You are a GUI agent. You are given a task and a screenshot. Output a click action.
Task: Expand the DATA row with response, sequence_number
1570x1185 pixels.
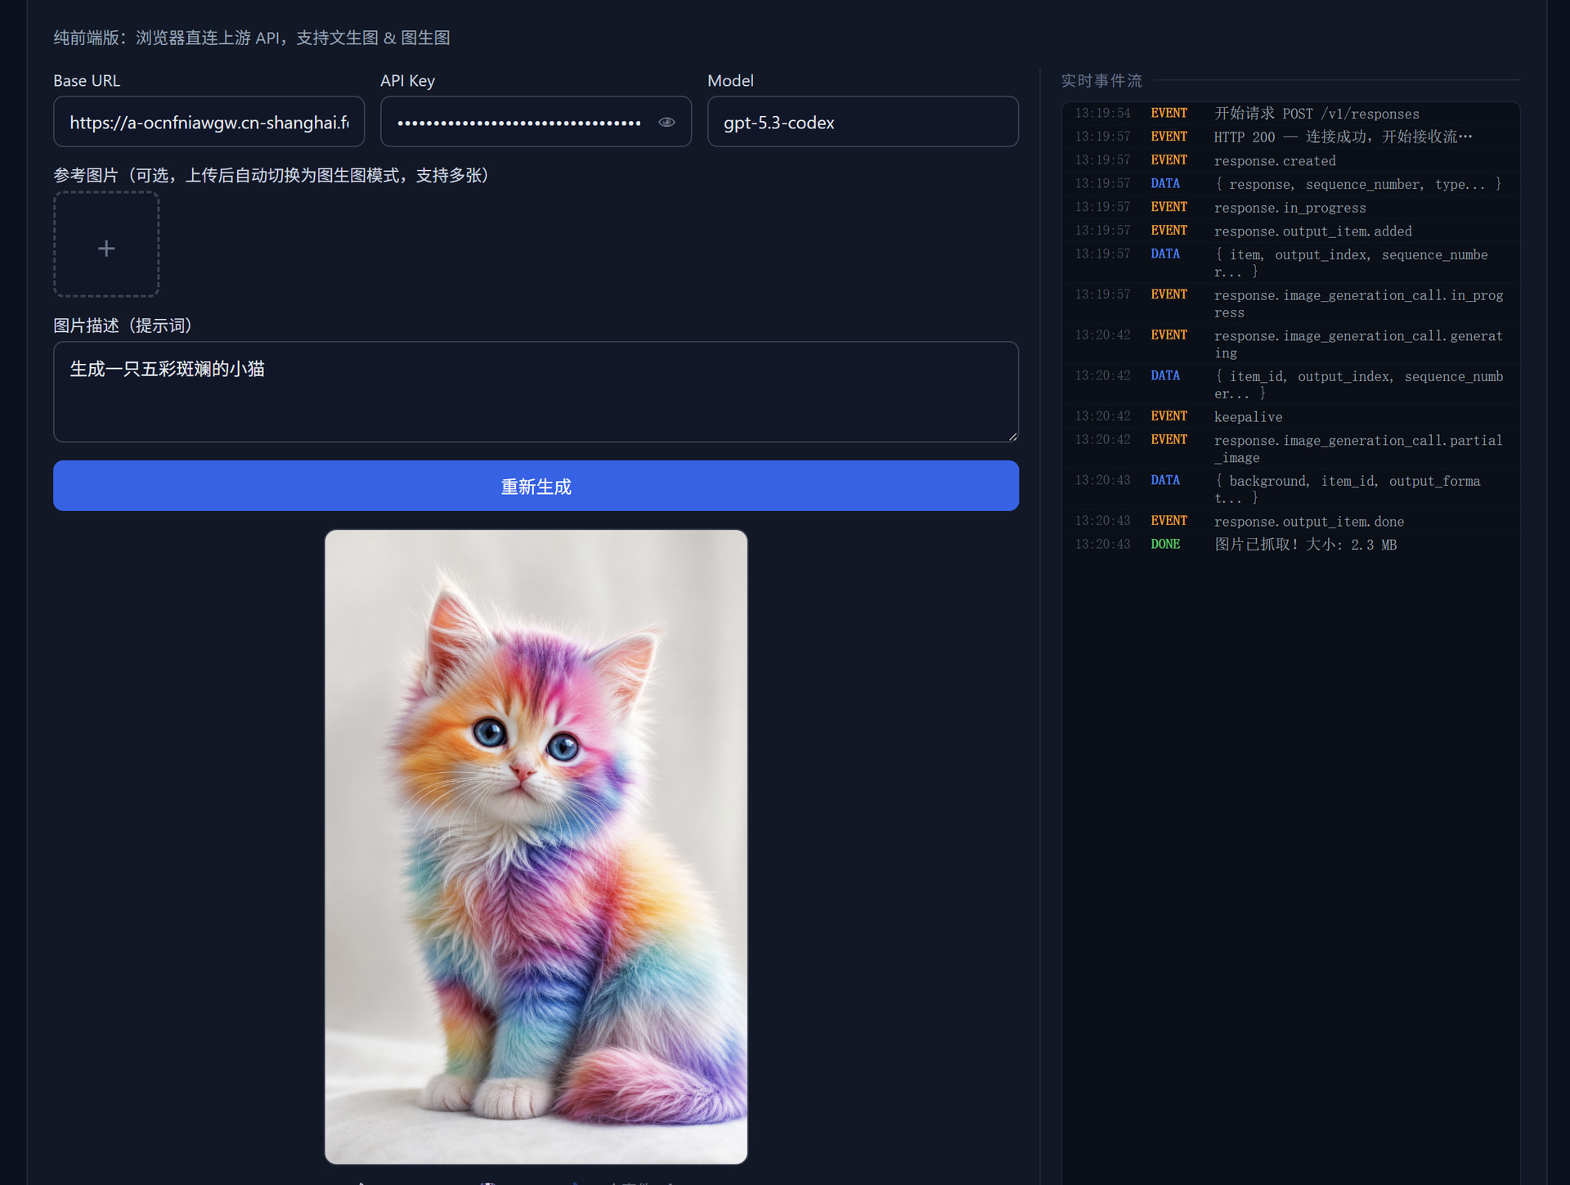(1290, 184)
